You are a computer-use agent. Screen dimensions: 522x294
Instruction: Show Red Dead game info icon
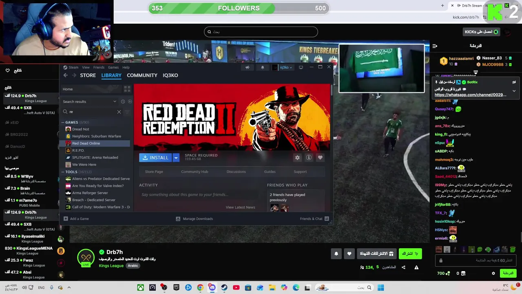(309, 158)
